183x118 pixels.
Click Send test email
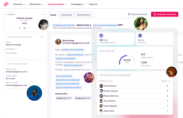138,14
